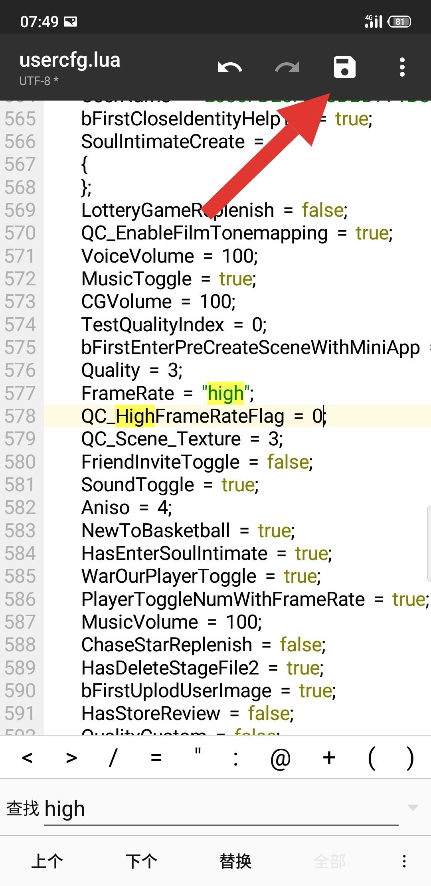431x886 pixels.
Task: Open search options three-dot menu
Action: tap(404, 861)
